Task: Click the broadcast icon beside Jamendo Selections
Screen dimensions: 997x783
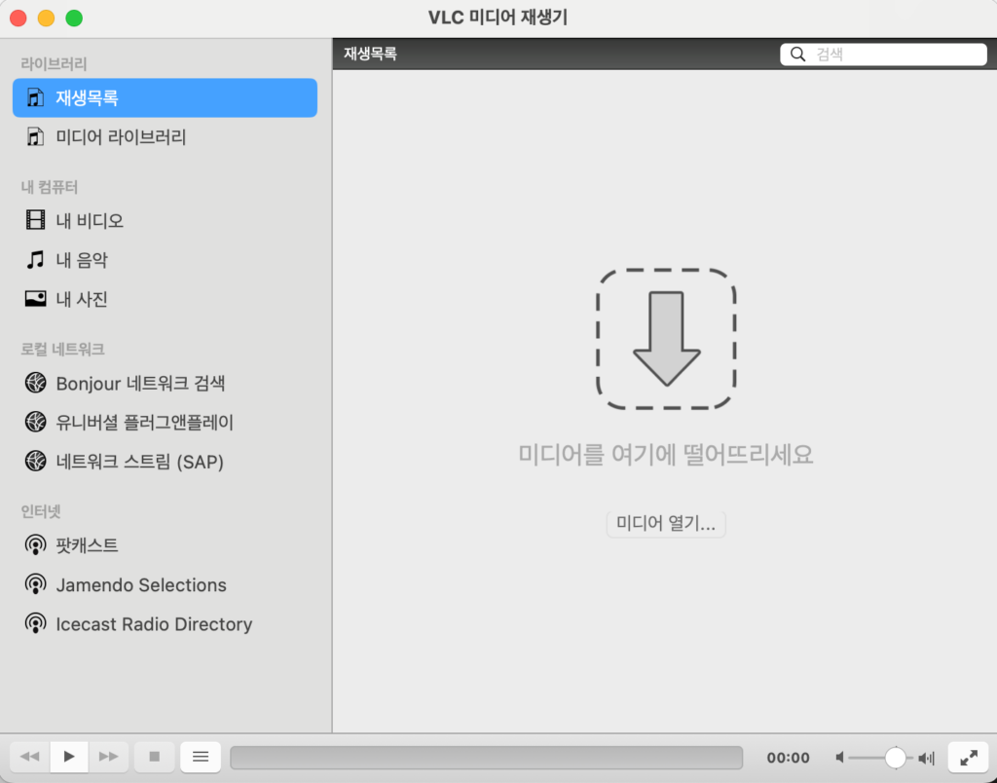Action: coord(36,584)
